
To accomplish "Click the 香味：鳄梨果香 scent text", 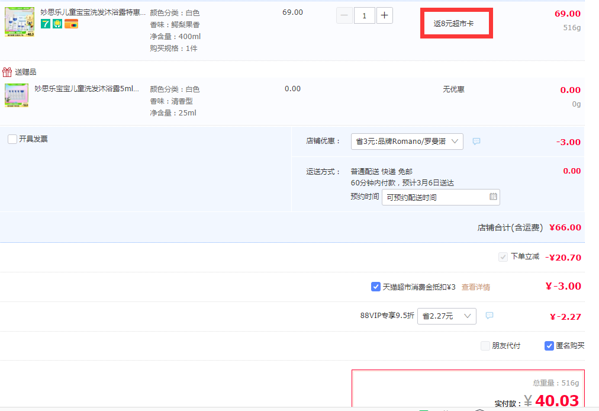I will 175,24.
